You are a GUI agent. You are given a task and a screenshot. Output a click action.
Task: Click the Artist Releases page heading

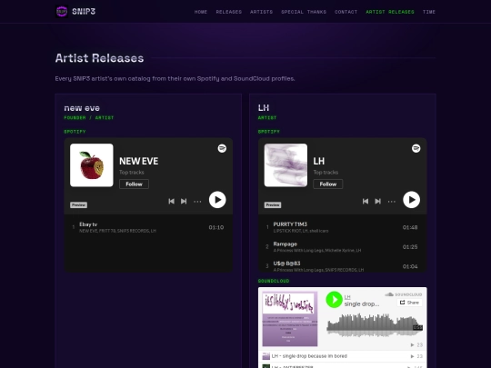[100, 58]
